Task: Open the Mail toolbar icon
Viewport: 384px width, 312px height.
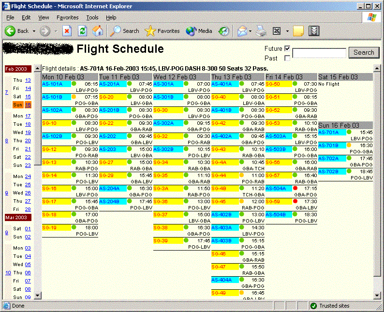Action: tap(242, 31)
